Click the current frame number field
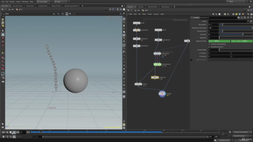This screenshot has height=142, width=253. click(23, 133)
